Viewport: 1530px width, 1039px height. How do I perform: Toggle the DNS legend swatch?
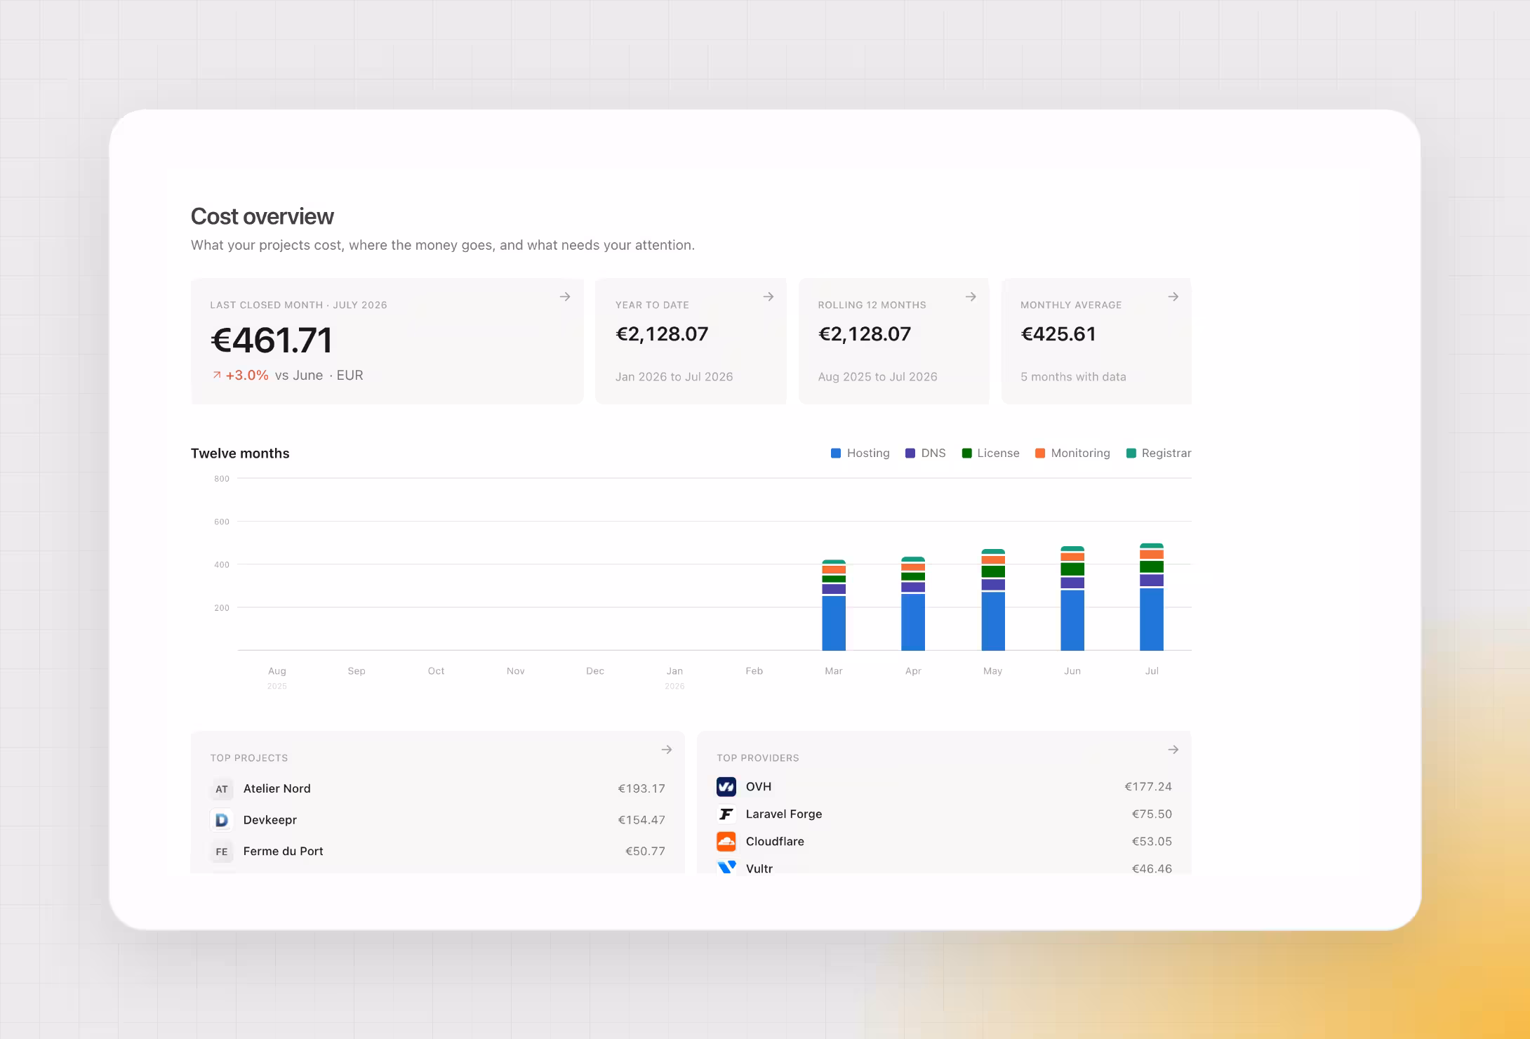point(910,454)
